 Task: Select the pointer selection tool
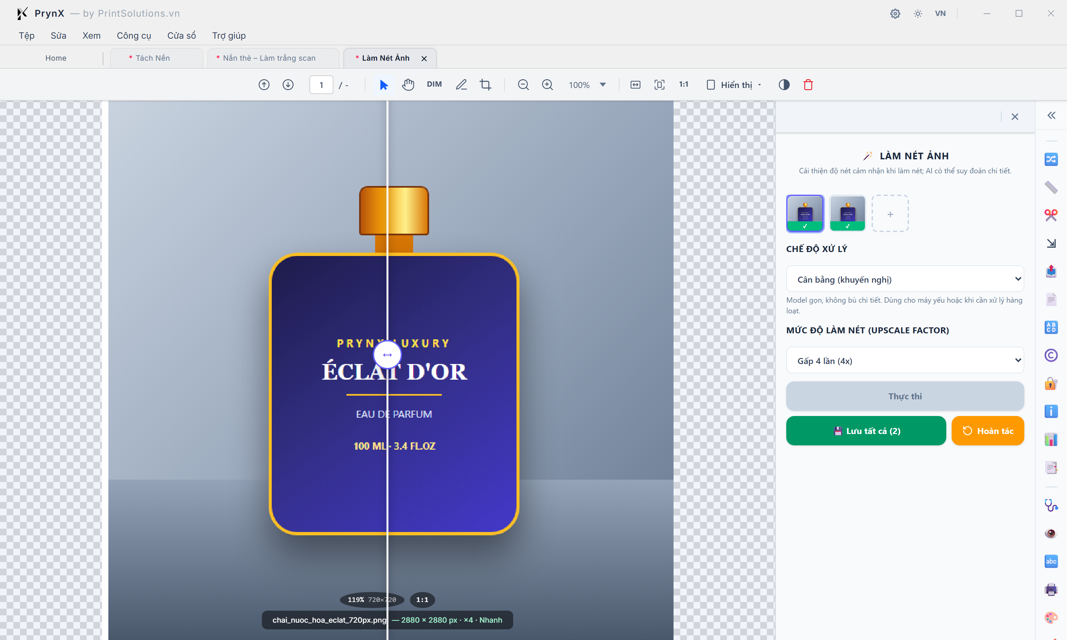pyautogui.click(x=383, y=85)
